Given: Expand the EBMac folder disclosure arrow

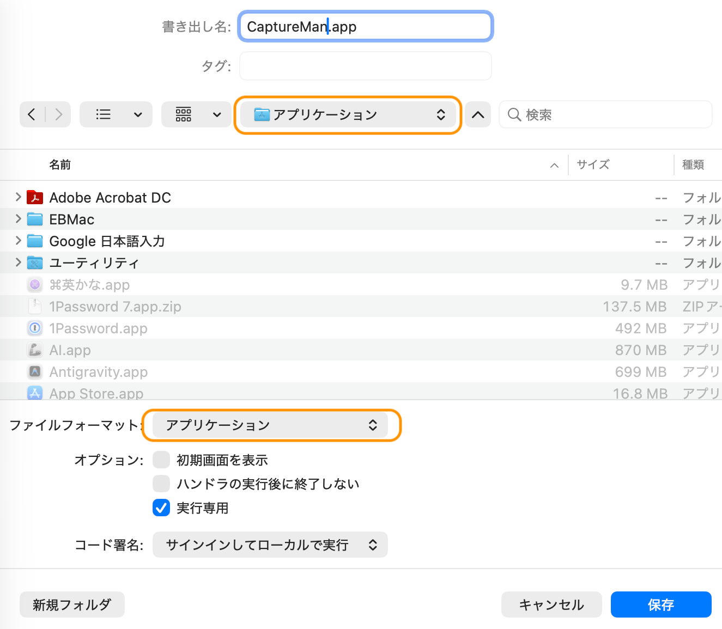Looking at the screenshot, I should (x=18, y=219).
